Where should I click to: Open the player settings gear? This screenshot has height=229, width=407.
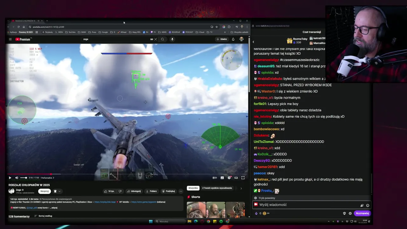coord(229,178)
